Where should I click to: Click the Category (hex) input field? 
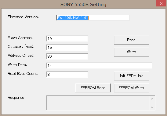(67, 48)
